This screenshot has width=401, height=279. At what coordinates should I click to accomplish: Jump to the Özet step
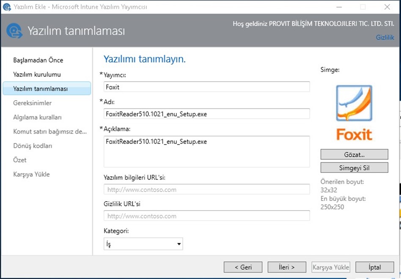point(20,160)
